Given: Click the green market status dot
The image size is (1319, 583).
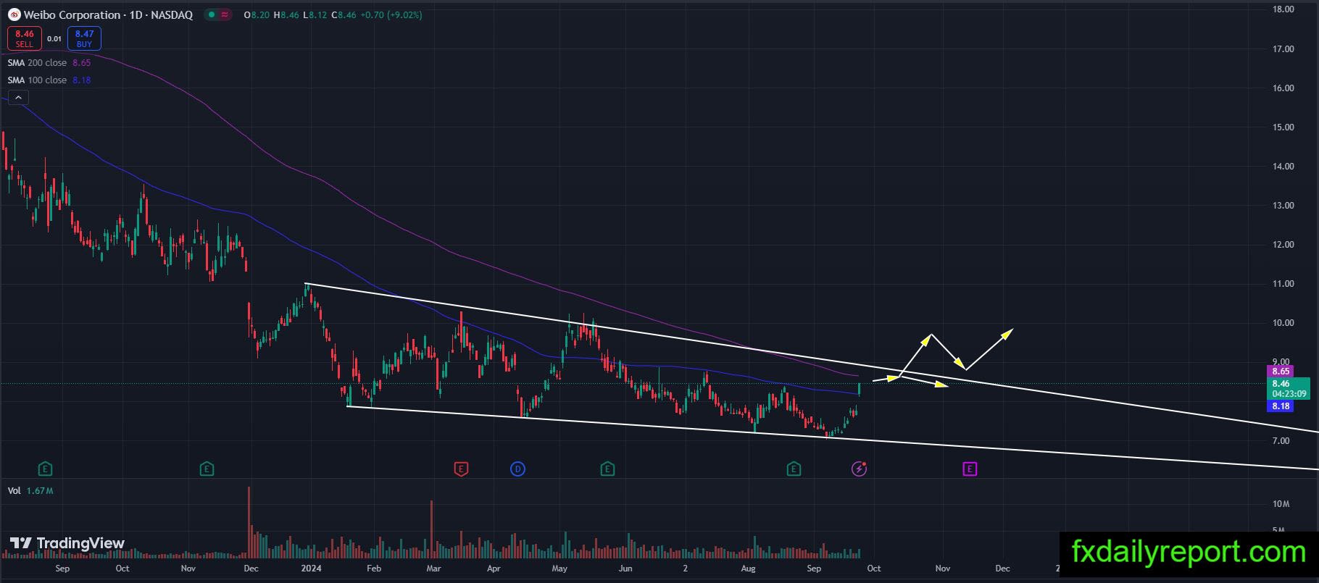Looking at the screenshot, I should click(210, 14).
